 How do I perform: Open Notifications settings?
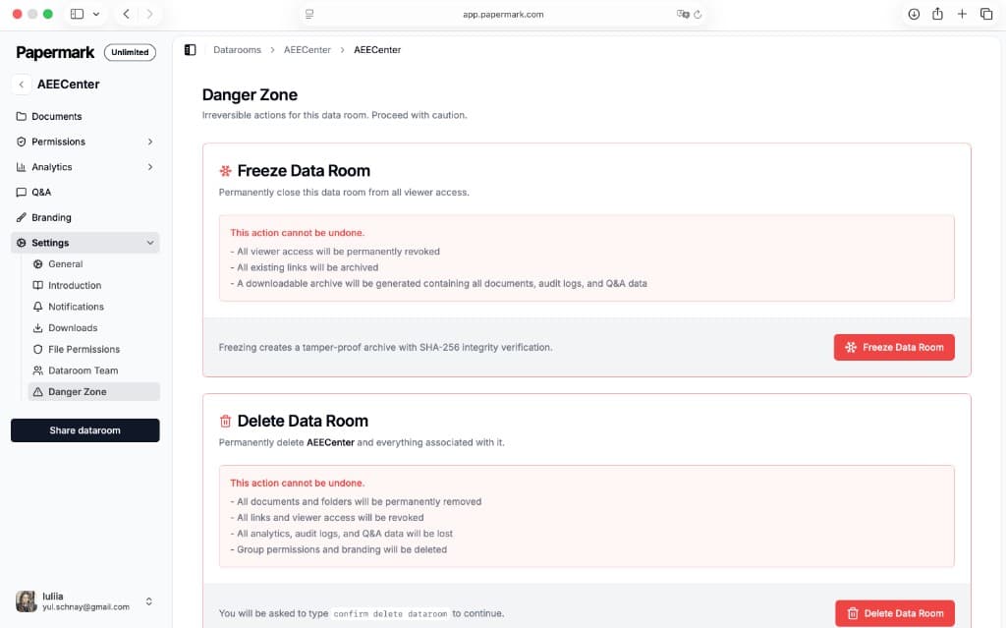[x=93, y=307]
